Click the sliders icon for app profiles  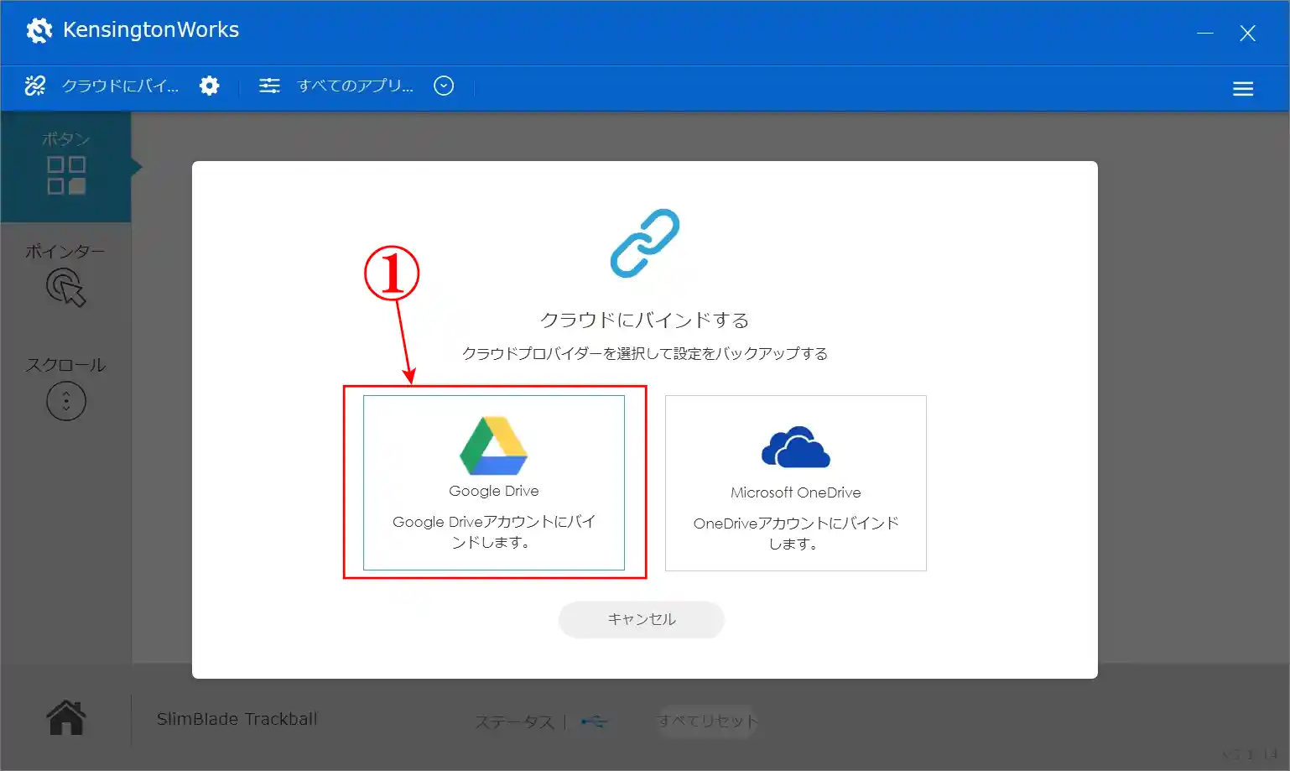pos(269,86)
